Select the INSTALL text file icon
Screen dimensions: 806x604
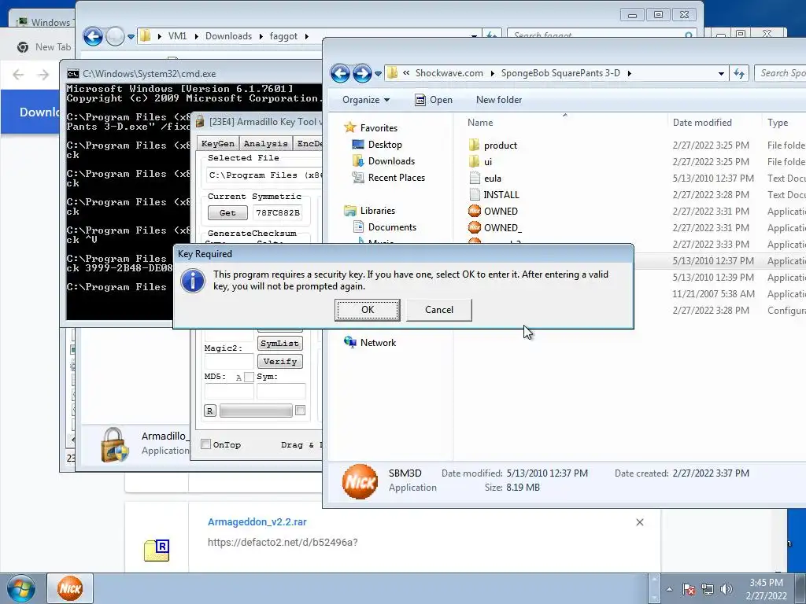474,195
